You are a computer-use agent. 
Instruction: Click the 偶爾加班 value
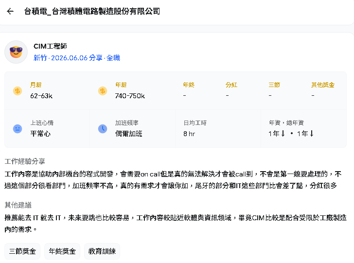pos(129,134)
